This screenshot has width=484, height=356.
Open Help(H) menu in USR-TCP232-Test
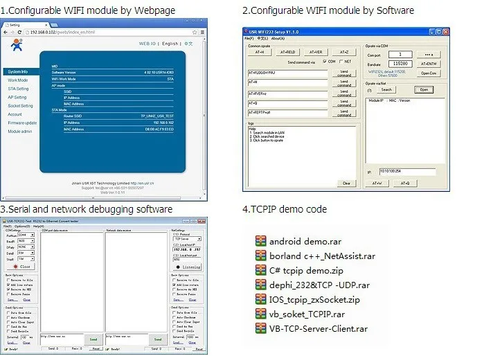38,226
